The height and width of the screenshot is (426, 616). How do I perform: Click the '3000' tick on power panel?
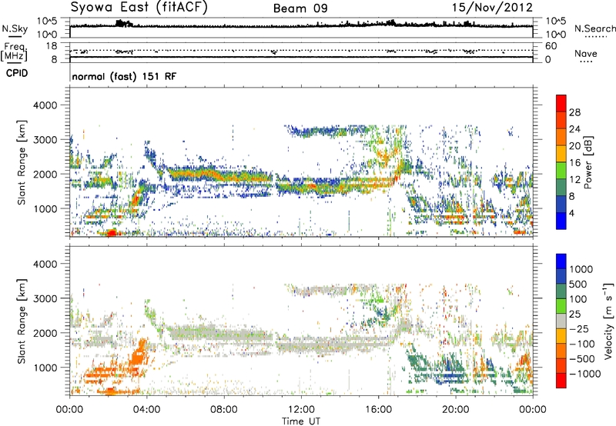click(x=45, y=140)
